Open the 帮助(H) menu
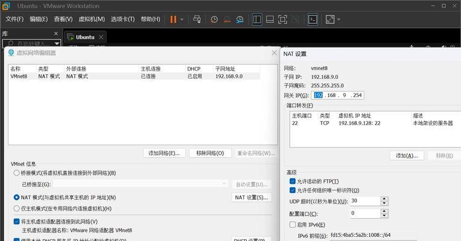 [x=150, y=19]
